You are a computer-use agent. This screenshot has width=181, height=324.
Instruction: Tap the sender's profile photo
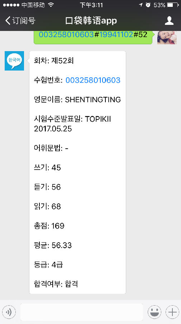167,37
